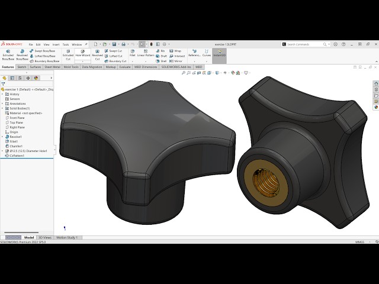Mirror a feature with Mirror tool
The height and width of the screenshot is (284, 379).
click(176, 61)
